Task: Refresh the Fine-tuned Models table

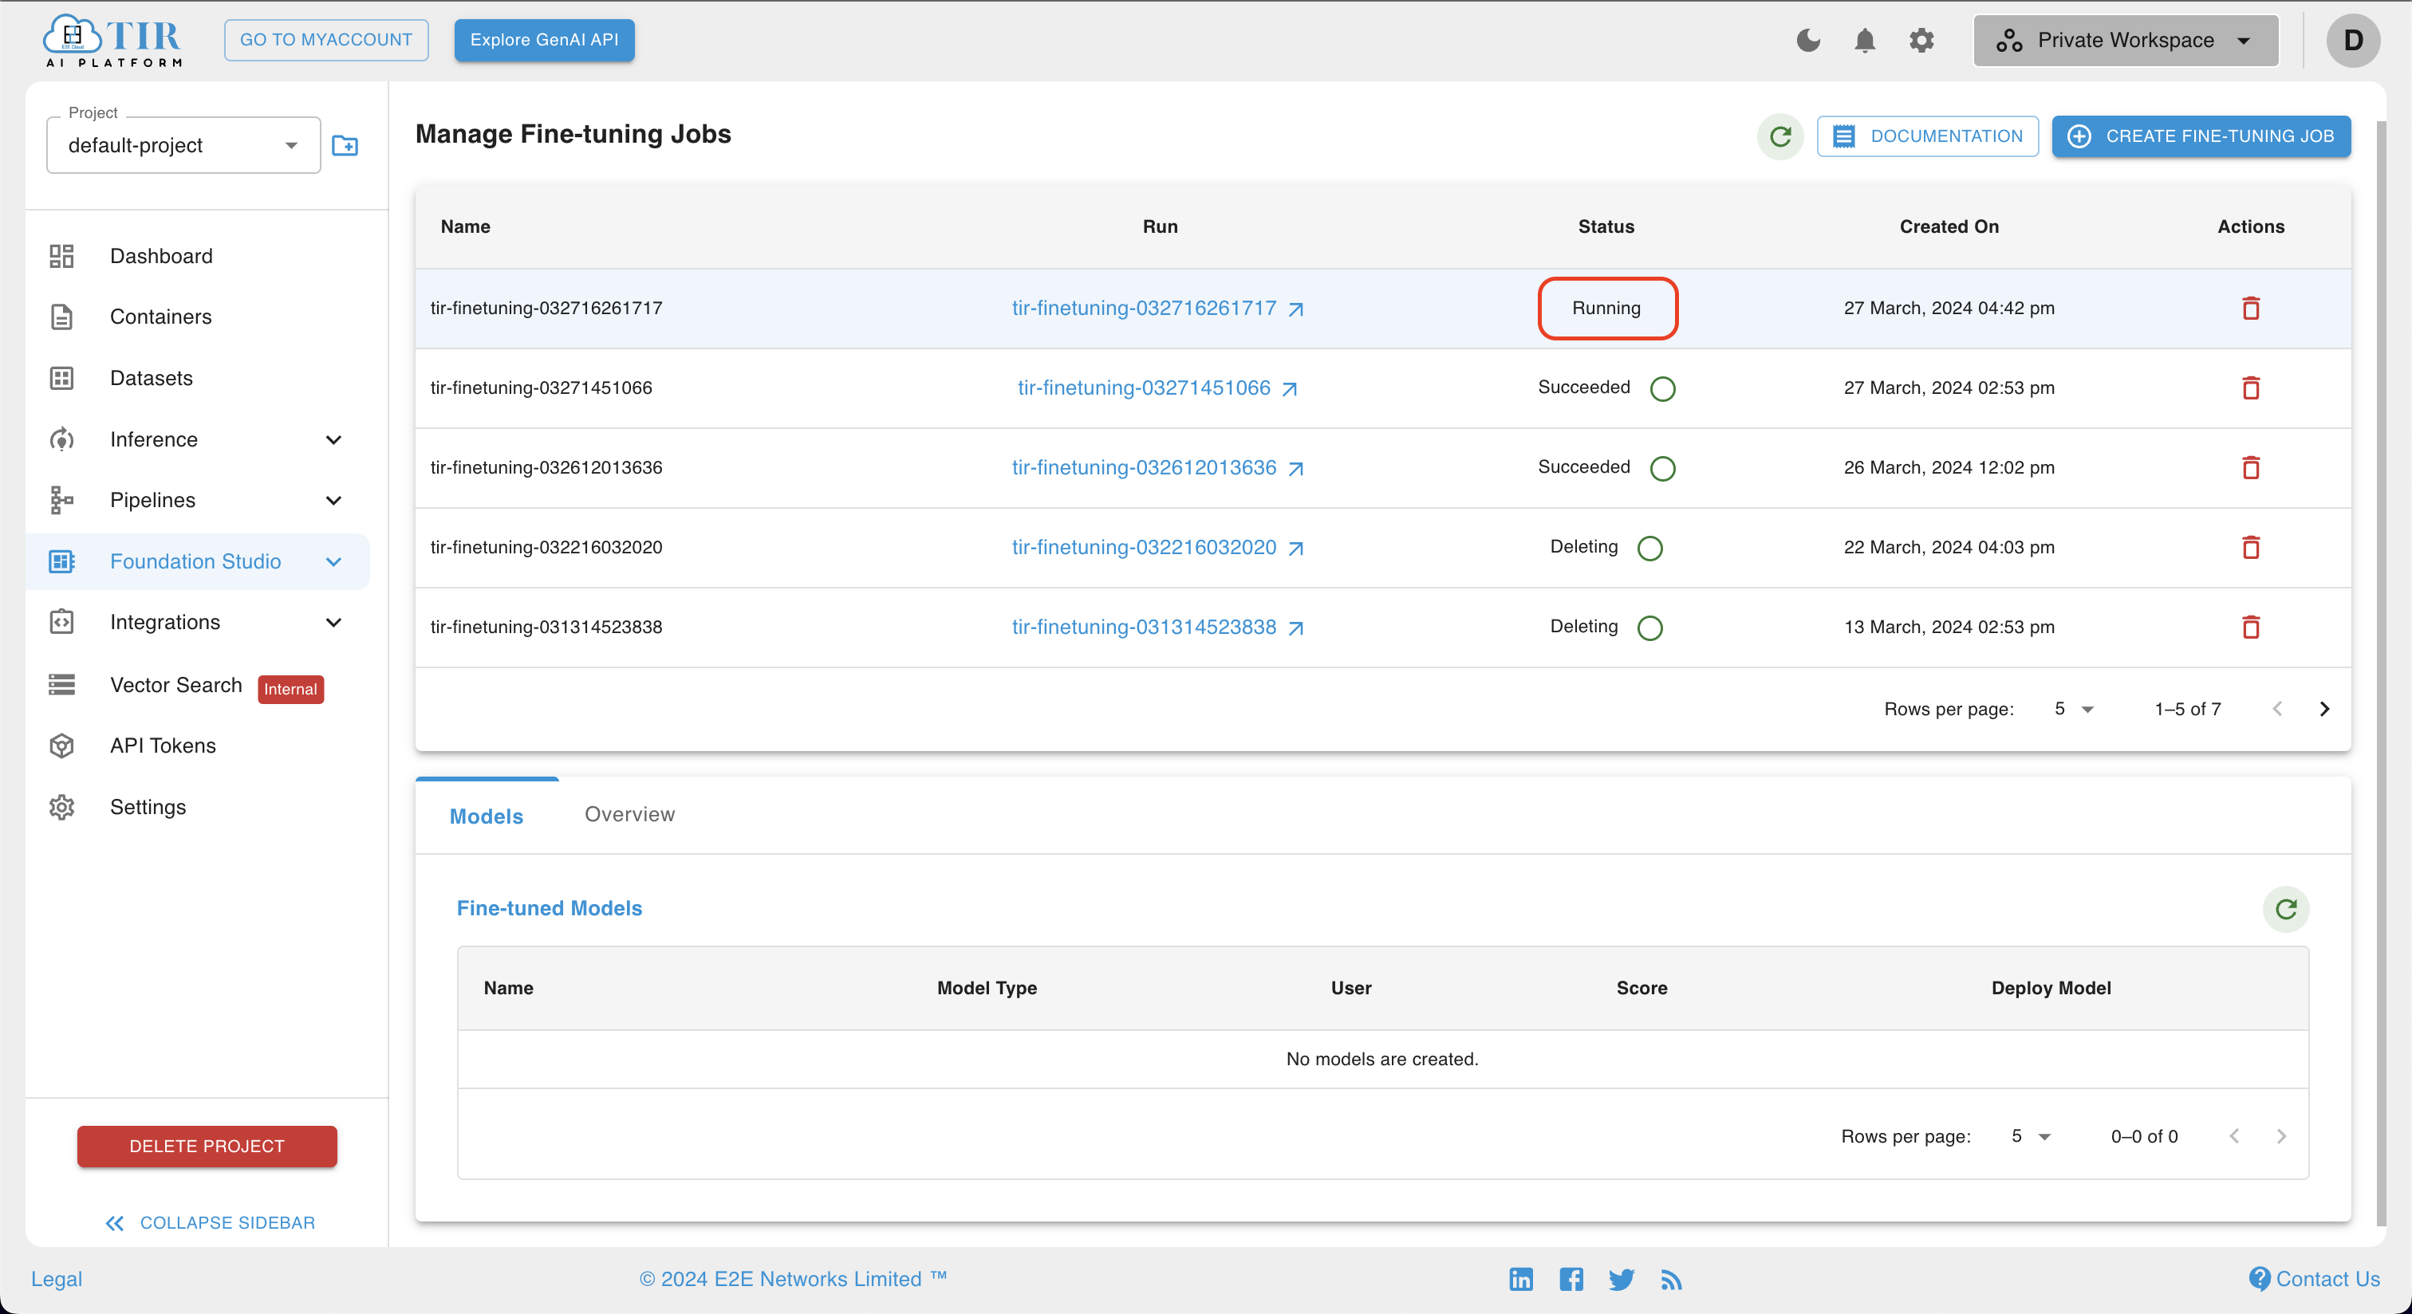Action: (2286, 909)
